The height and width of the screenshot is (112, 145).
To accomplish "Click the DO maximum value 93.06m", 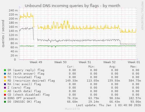I will click(x=136, y=102).
